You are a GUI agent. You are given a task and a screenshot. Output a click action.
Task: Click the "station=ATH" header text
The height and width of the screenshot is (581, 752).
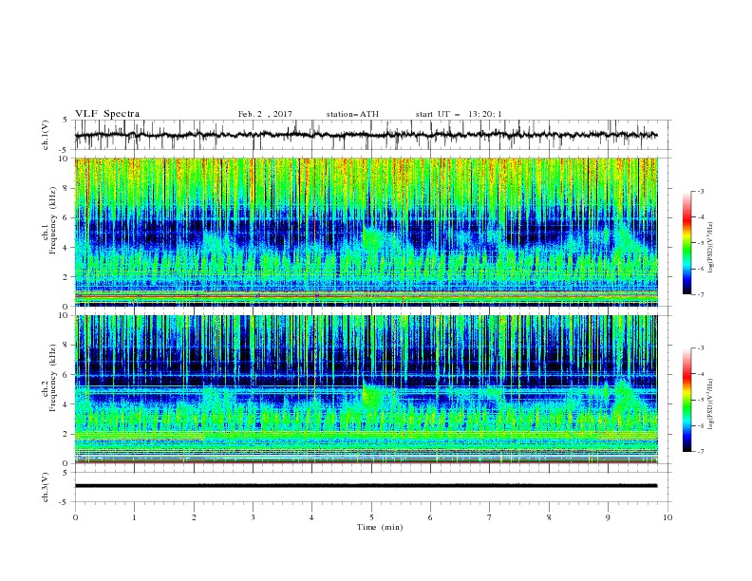tap(352, 114)
